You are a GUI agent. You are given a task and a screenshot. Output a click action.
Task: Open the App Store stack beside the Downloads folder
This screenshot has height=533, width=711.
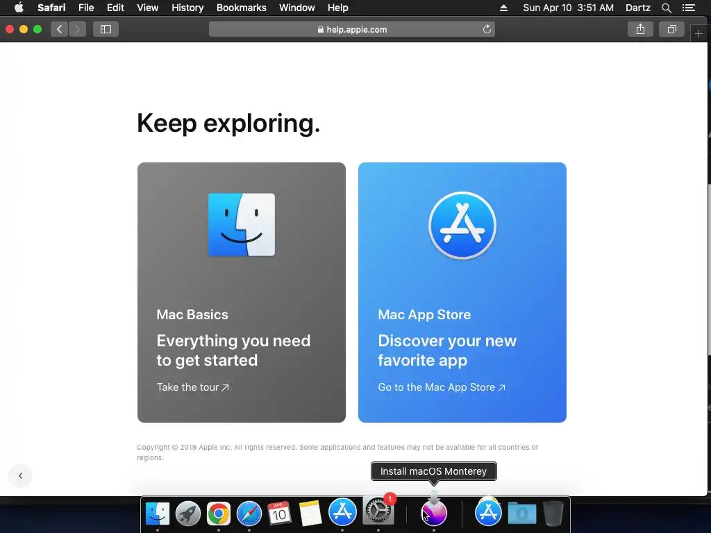[x=488, y=511]
